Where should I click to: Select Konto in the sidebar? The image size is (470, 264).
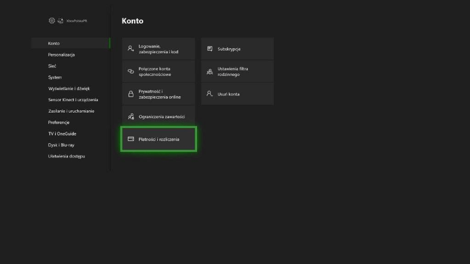tap(71, 43)
